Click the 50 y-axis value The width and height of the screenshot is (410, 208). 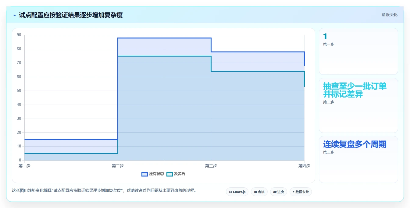pos(19,91)
